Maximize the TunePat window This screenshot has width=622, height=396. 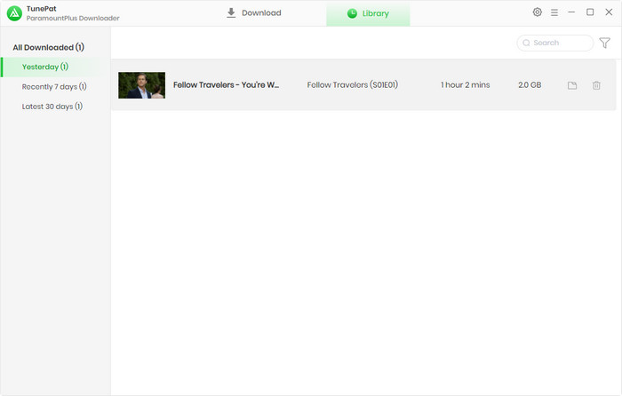pyautogui.click(x=590, y=12)
